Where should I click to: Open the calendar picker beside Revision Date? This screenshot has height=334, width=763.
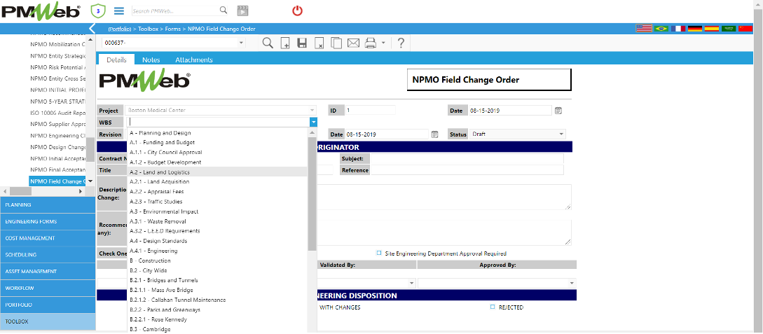coord(435,134)
